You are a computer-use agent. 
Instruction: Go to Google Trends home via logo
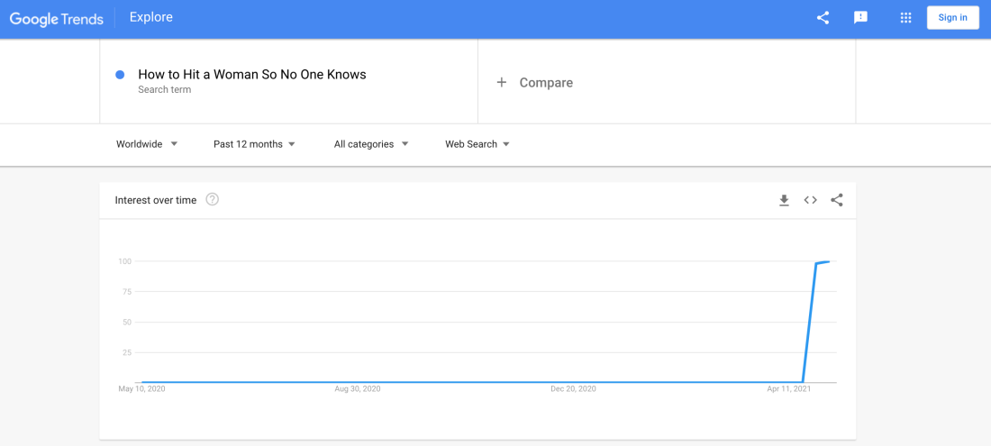point(56,18)
